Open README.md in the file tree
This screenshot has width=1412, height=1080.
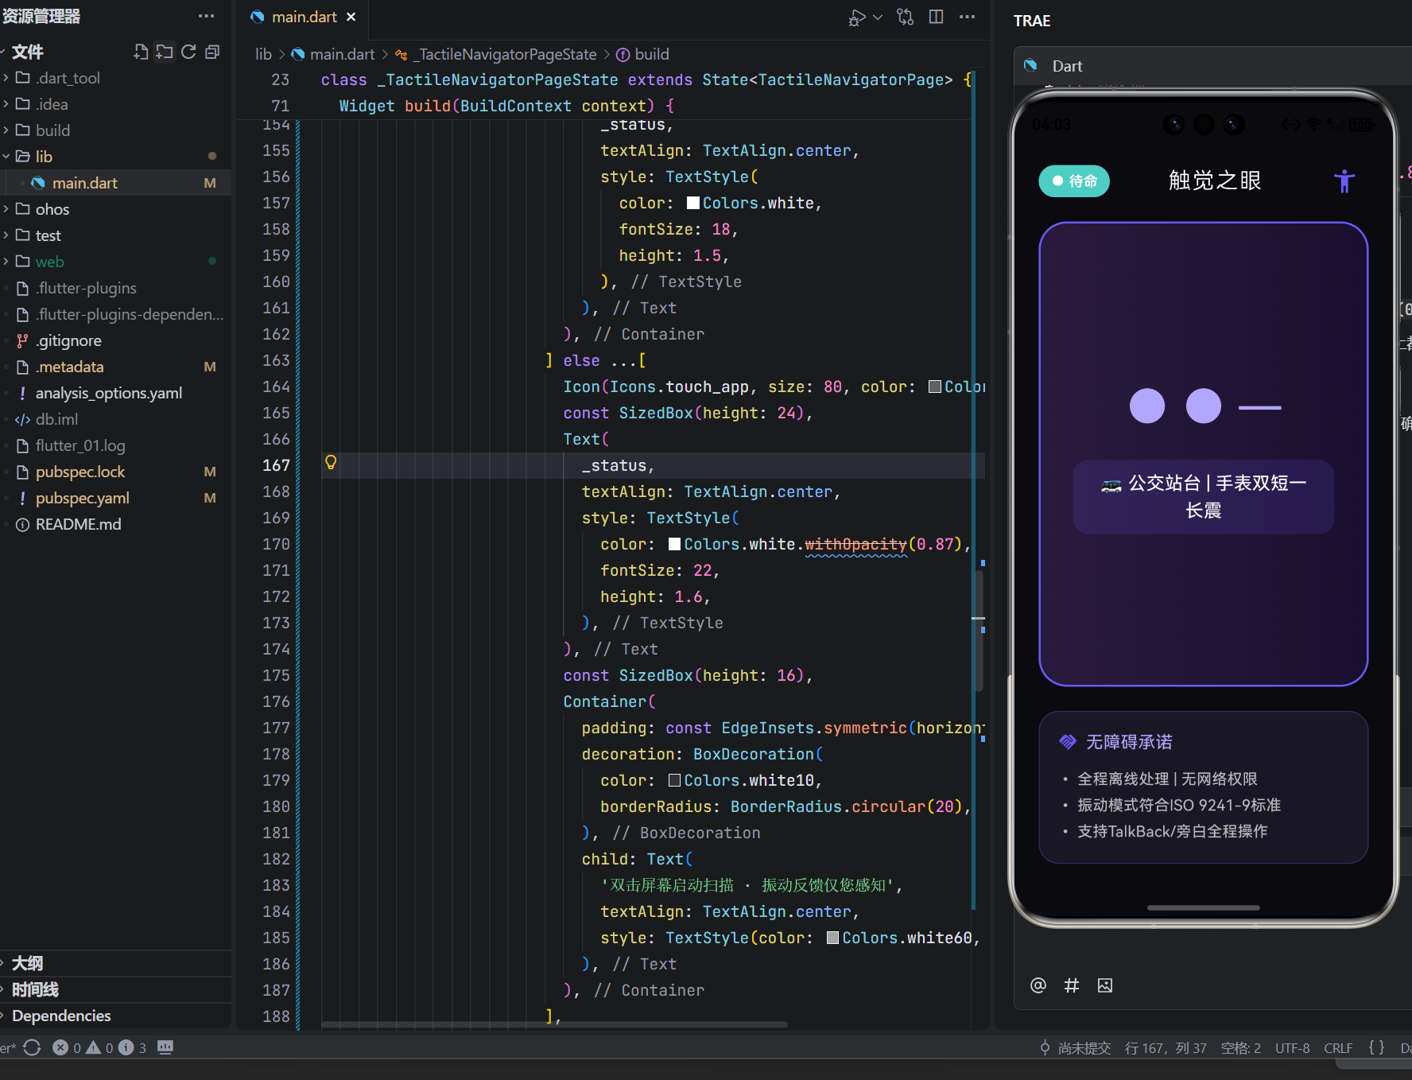click(115, 524)
